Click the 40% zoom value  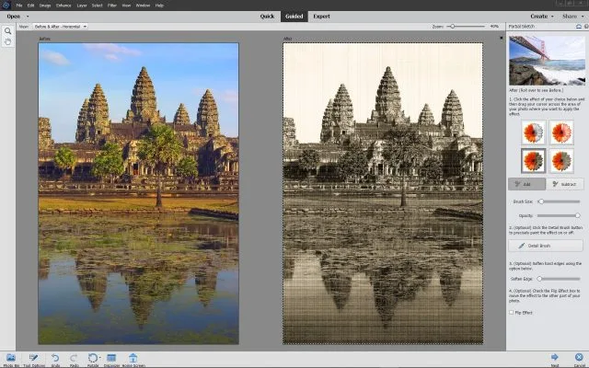point(494,27)
